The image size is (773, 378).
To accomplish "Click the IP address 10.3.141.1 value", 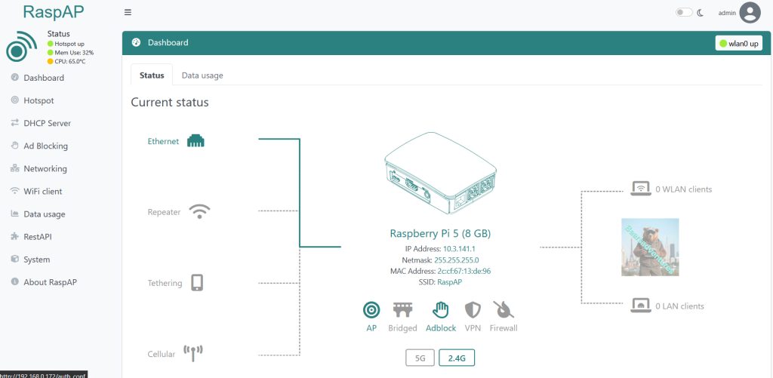I will [x=459, y=250].
